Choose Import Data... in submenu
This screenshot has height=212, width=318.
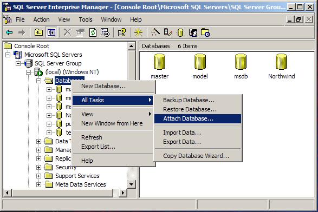coord(198,132)
